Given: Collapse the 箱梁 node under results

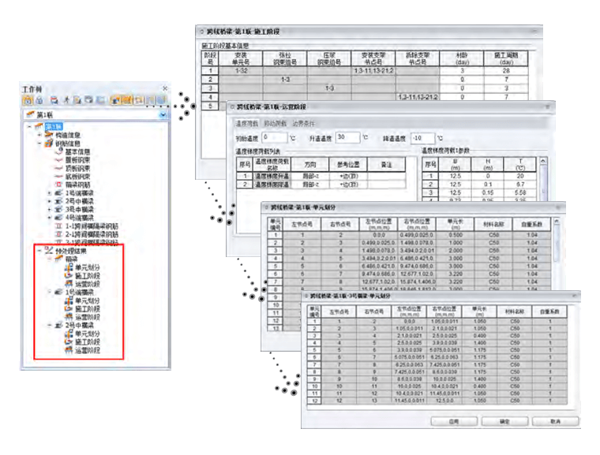Looking at the screenshot, I should [50, 259].
